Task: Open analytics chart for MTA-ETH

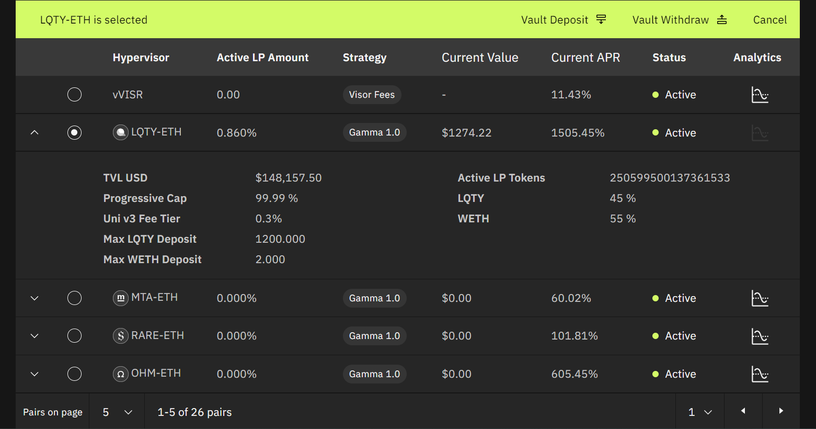Action: pos(760,298)
